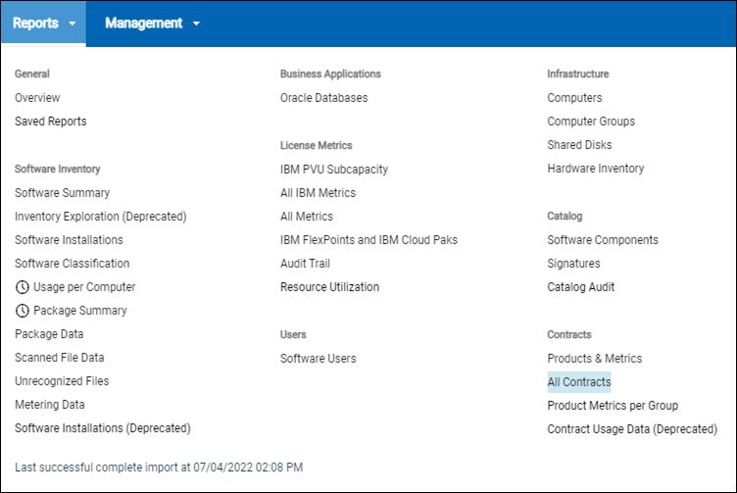Screen dimensions: 737x493
Task: Open the Management menu tab
Action: [143, 24]
